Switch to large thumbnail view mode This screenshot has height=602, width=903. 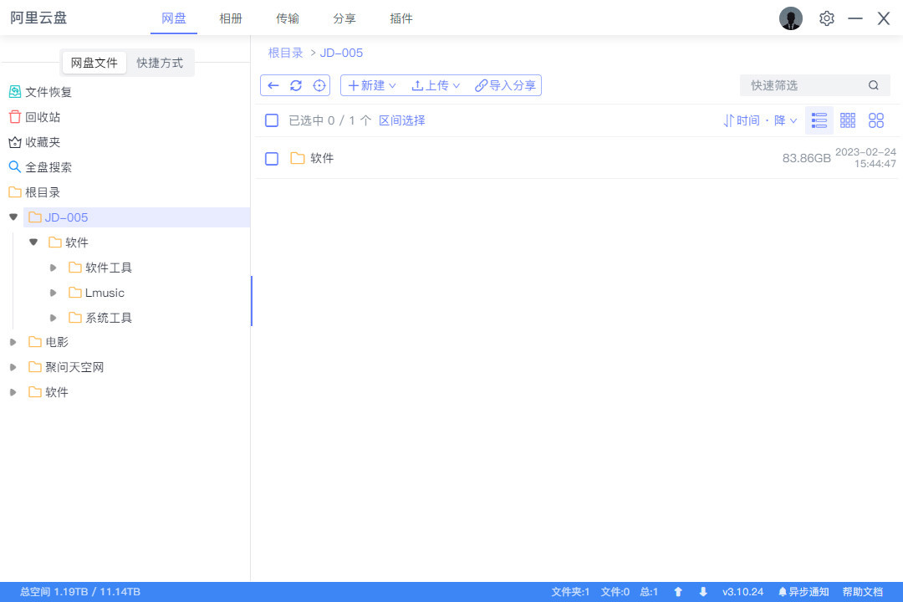pos(876,120)
